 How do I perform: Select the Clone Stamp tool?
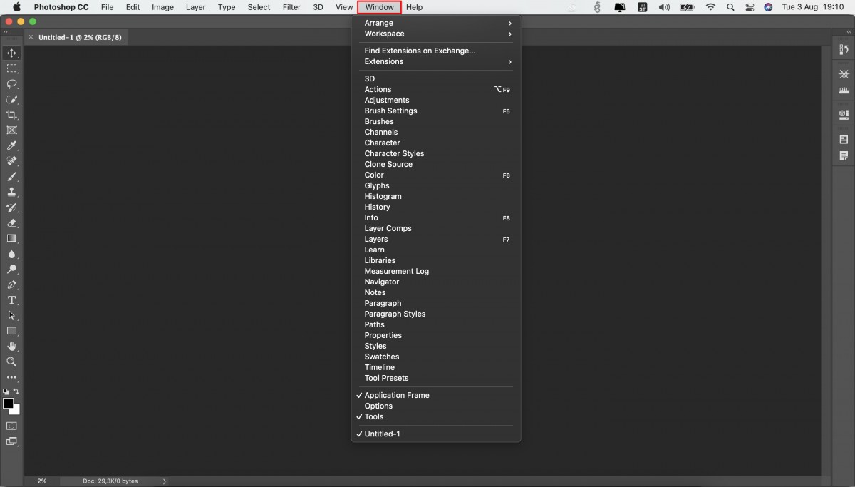click(x=11, y=193)
